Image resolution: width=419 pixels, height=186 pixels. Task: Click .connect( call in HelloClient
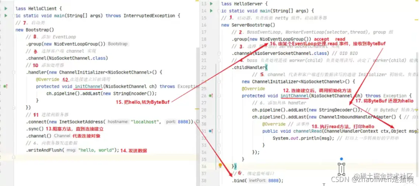tap(37, 122)
